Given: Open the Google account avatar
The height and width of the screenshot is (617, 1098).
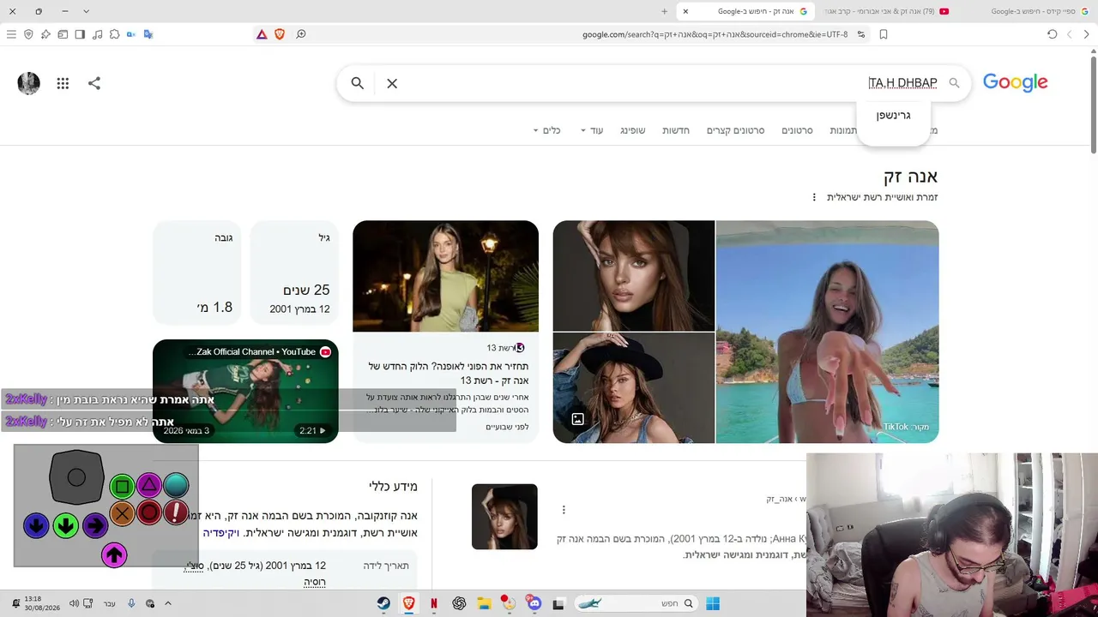Looking at the screenshot, I should pyautogui.click(x=28, y=83).
